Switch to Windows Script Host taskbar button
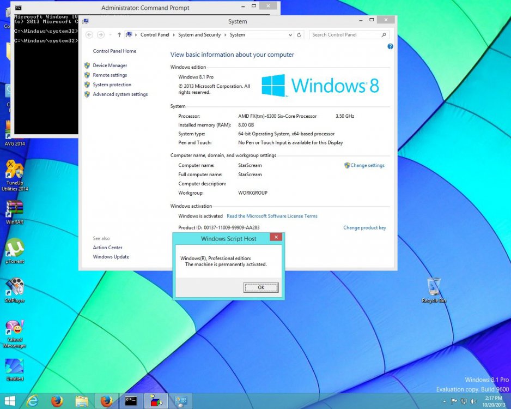 tap(156, 401)
